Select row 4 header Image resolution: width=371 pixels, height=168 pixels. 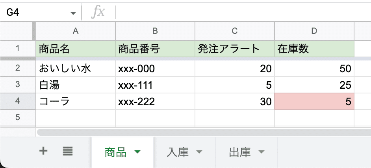click(x=18, y=101)
